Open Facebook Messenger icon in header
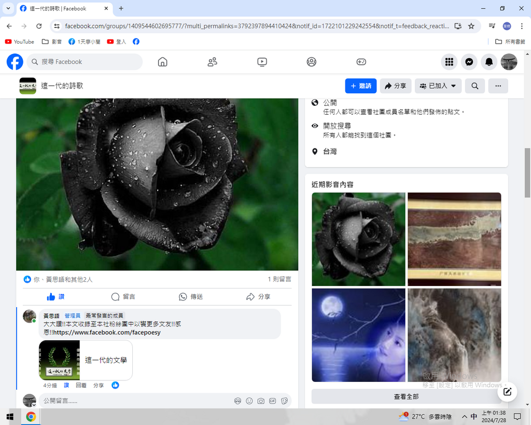This screenshot has width=531, height=425. [x=469, y=62]
